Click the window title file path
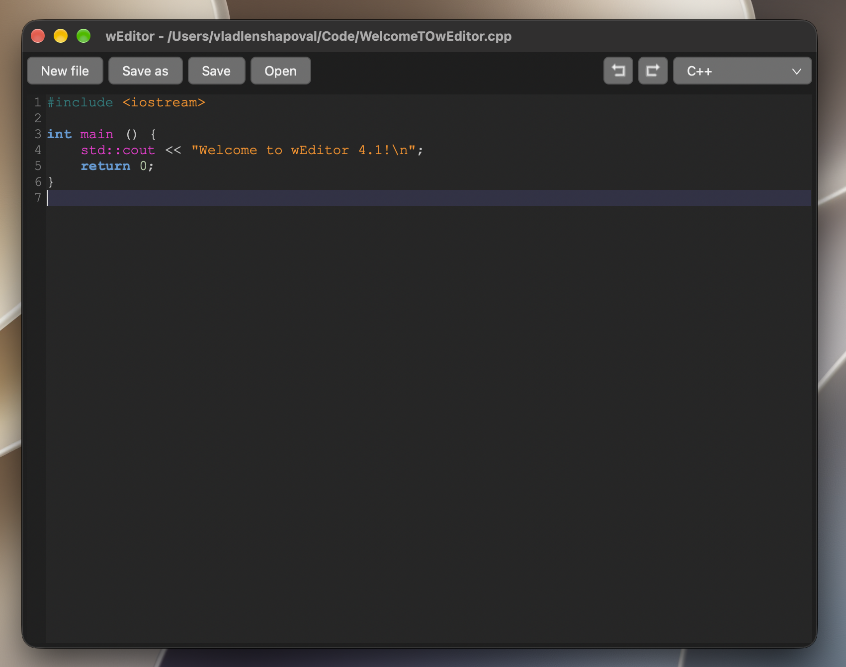846x667 pixels. click(x=339, y=36)
